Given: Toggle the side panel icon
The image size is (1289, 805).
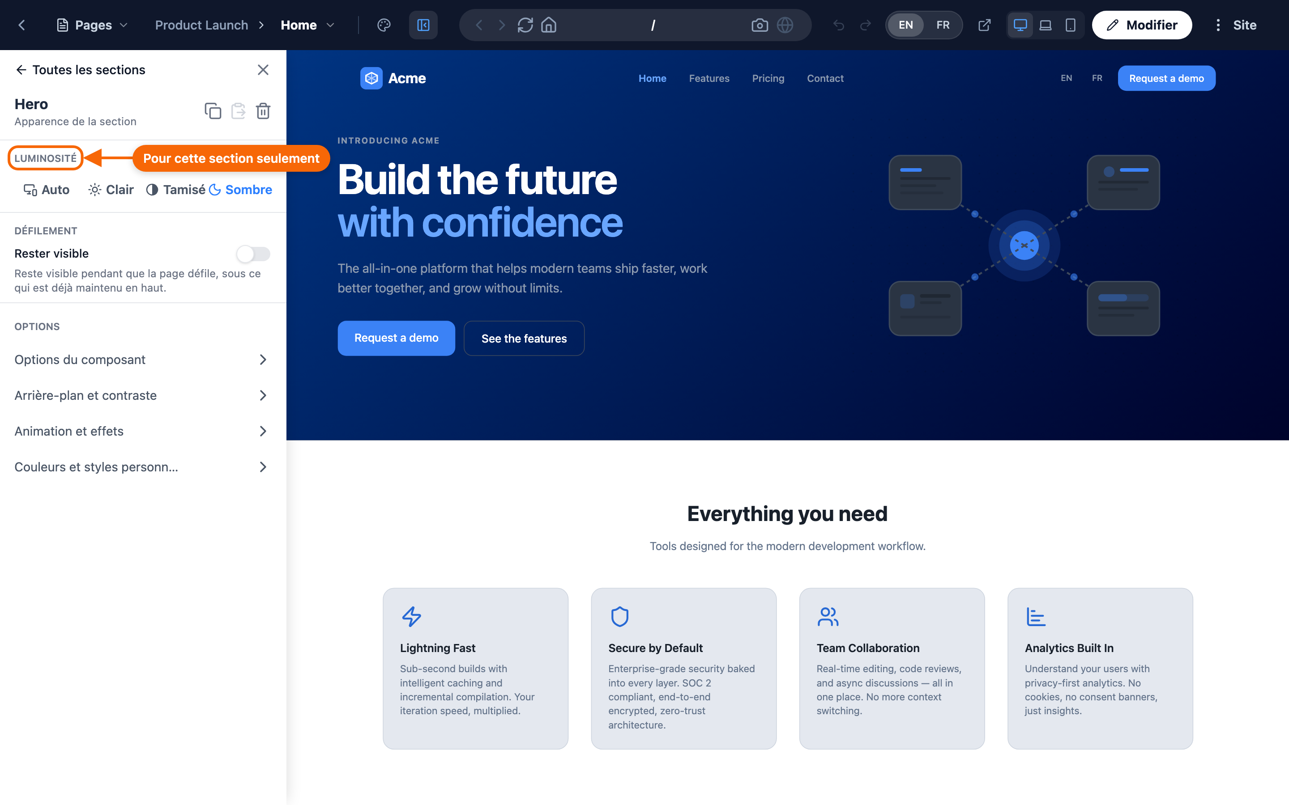Looking at the screenshot, I should click(423, 25).
